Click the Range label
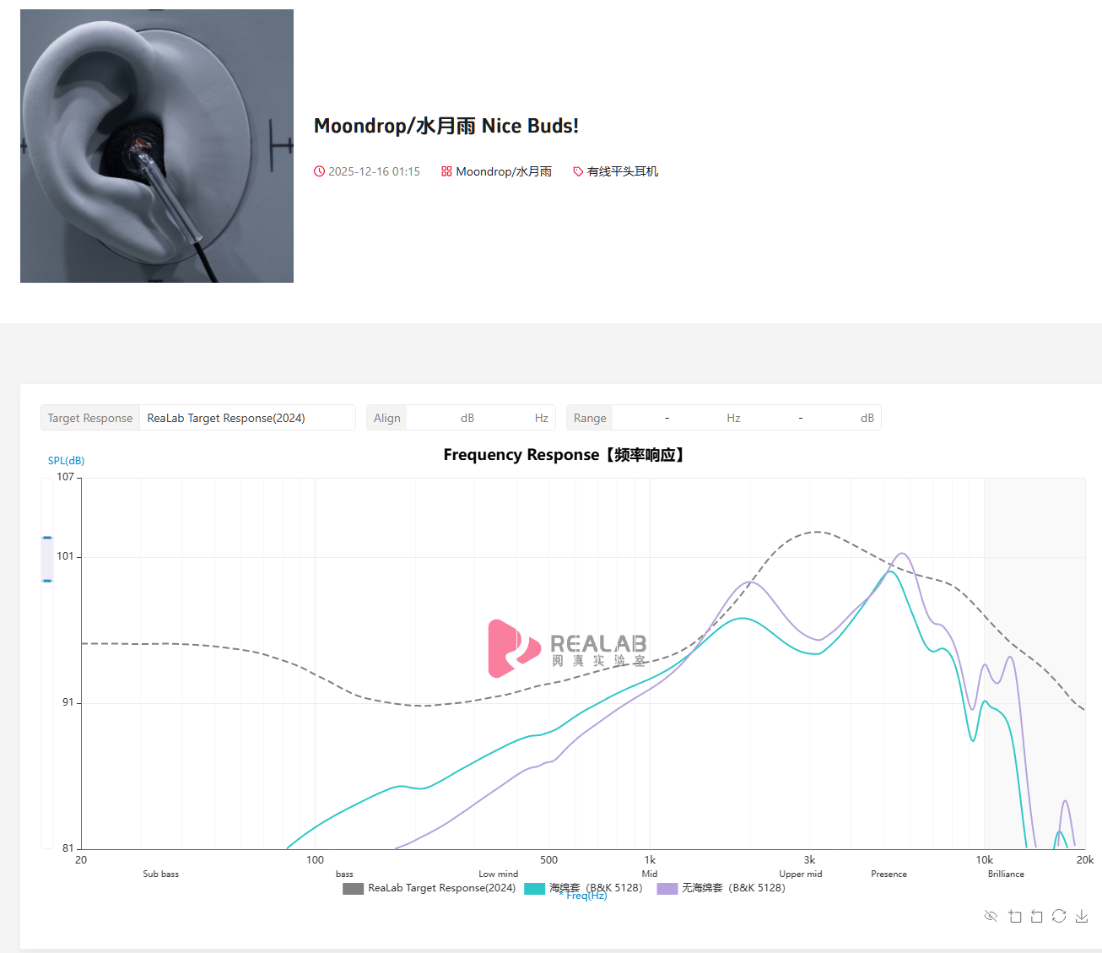Image resolution: width=1102 pixels, height=953 pixels. [590, 418]
